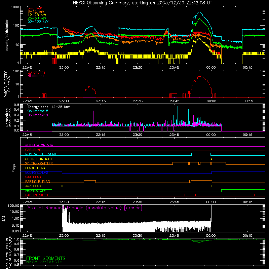Screen dimensions: 269x269
Task: Click the HESSI Observing Summary plot title
Action: point(143,3)
